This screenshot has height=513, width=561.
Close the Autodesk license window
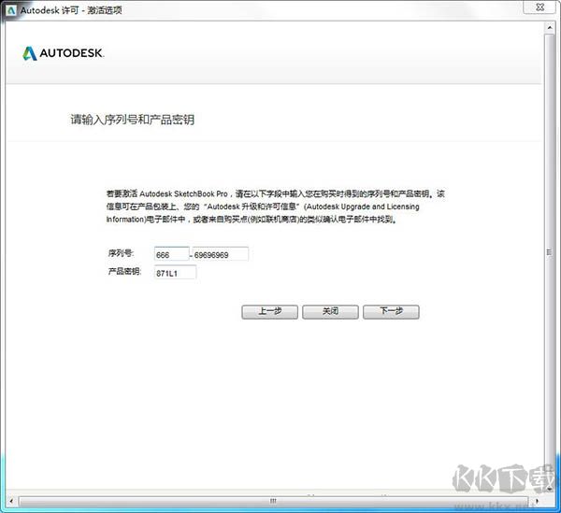tap(539, 7)
